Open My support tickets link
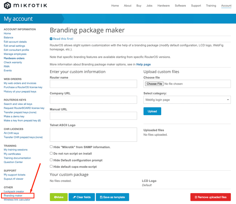This screenshot has height=204, width=236. [x=15, y=175]
